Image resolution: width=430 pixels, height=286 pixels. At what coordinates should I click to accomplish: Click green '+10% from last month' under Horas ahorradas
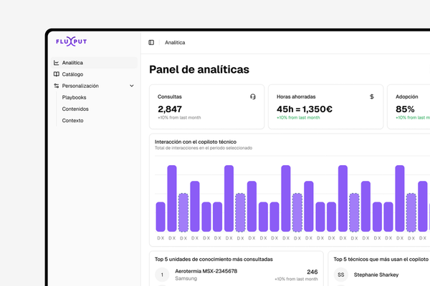coord(298,118)
